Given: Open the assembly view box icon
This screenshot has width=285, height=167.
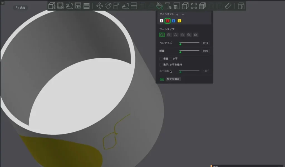Looking at the screenshot, I should click(241, 6).
